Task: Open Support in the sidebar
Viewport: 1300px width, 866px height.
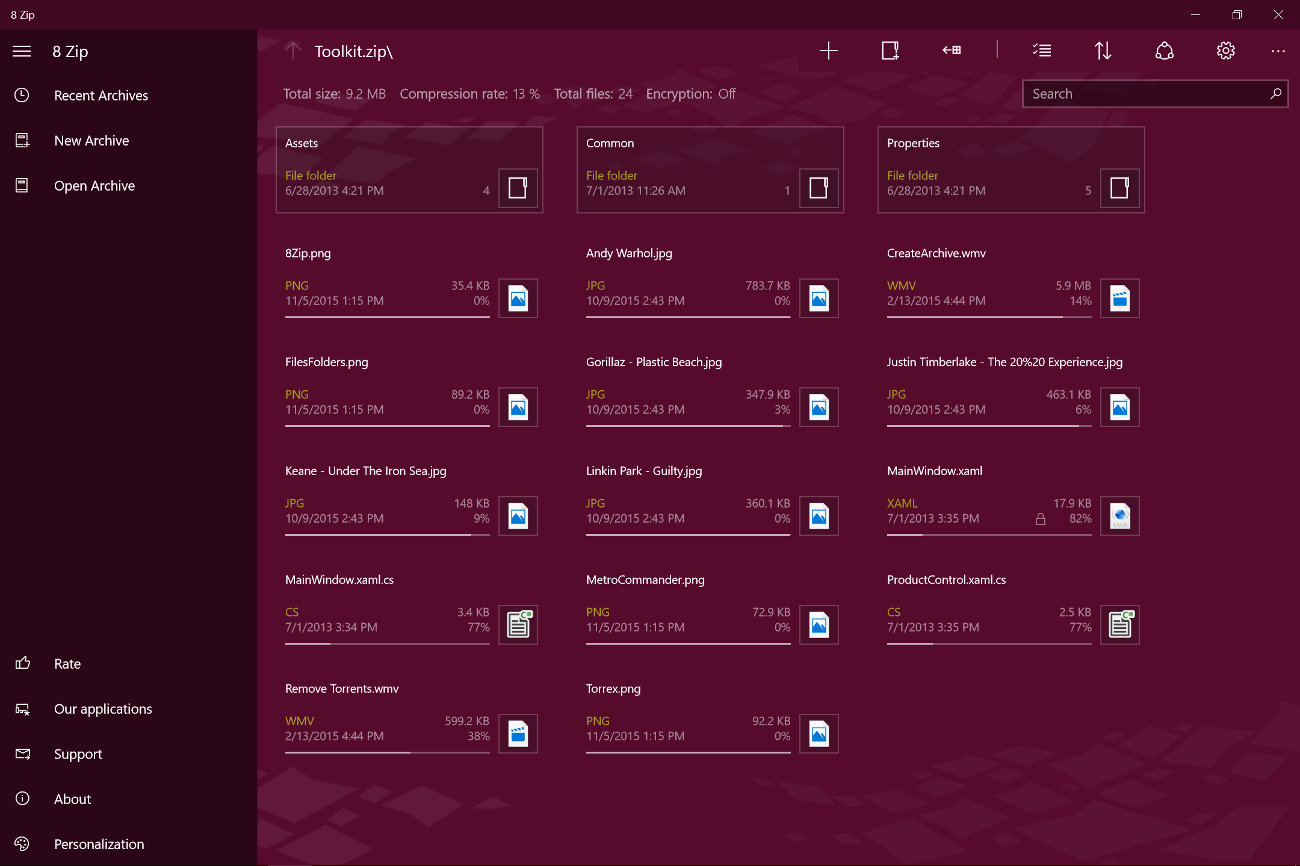Action: pyautogui.click(x=128, y=754)
